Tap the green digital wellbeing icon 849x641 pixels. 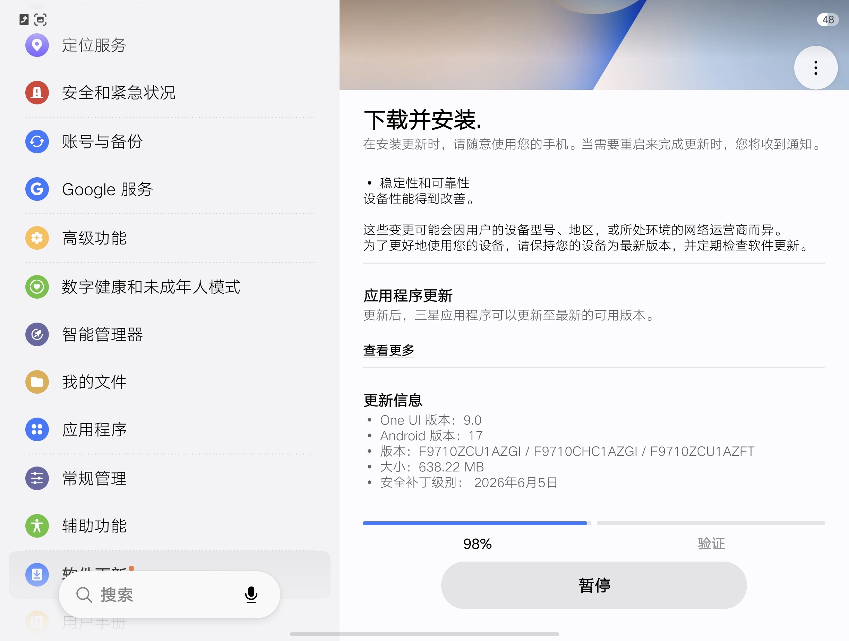click(x=37, y=287)
